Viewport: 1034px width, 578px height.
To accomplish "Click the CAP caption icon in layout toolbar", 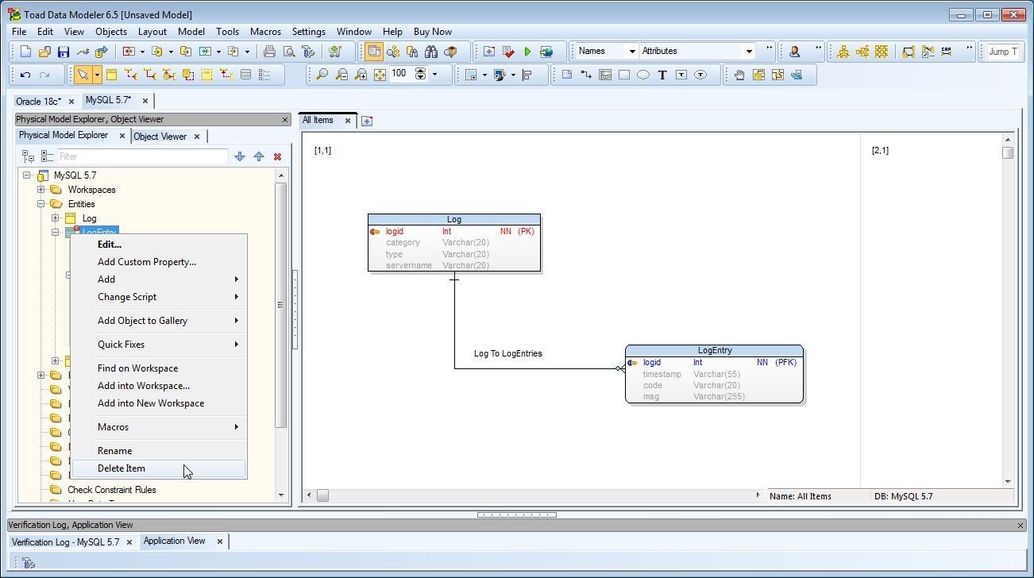I will click(947, 52).
